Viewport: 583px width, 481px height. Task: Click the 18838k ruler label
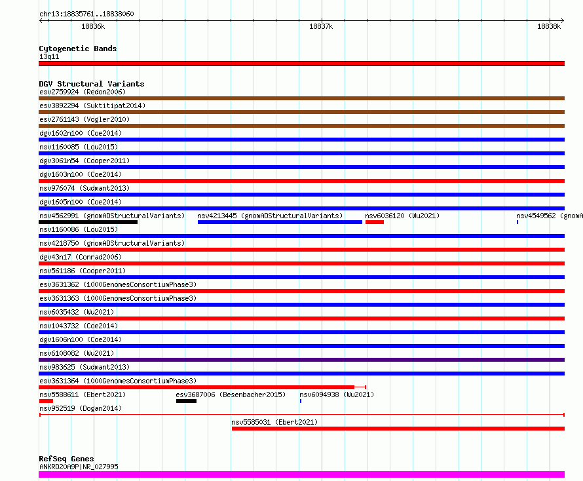[x=549, y=26]
